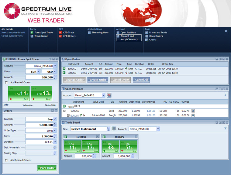Open help for the Forex Spot Trade panel
Viewport: 231px width, 175px height.
pos(50,59)
